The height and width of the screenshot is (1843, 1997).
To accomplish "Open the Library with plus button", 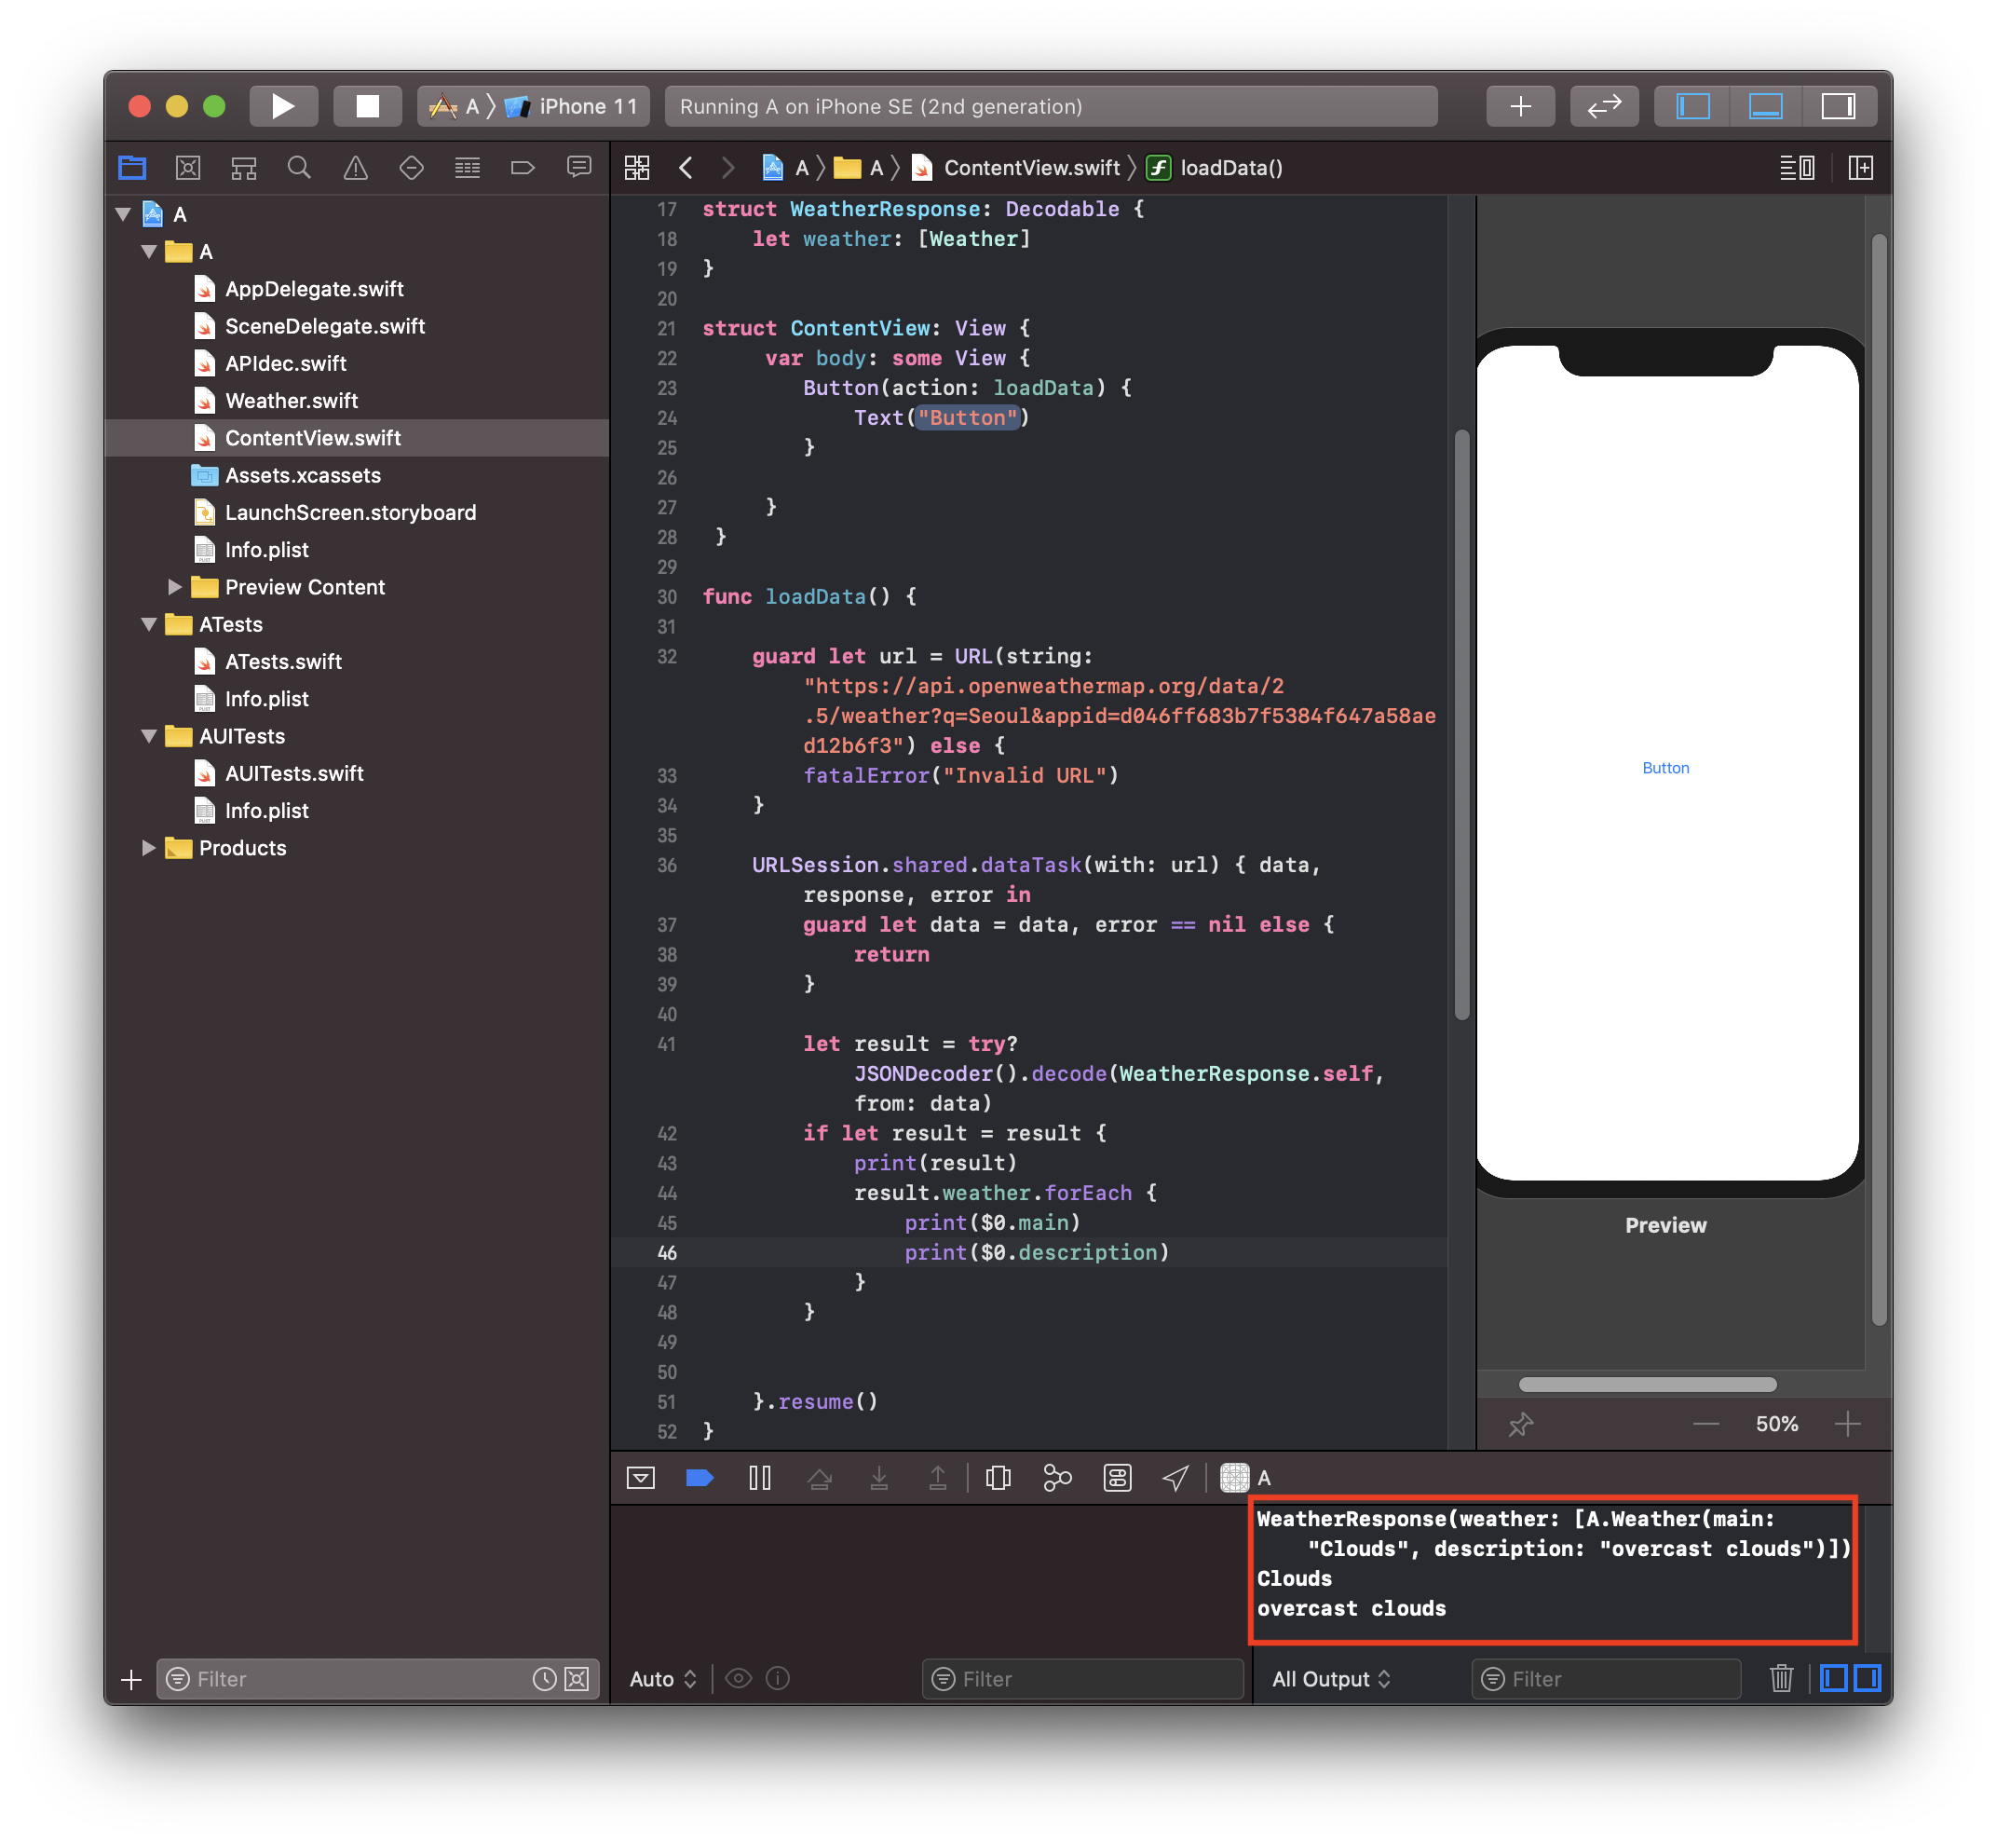I will (1519, 107).
